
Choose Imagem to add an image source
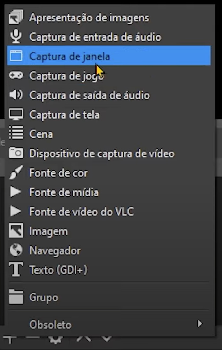(48, 231)
